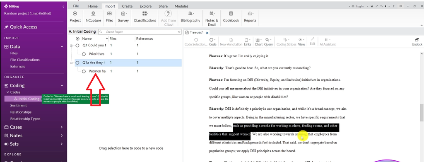The width and height of the screenshot is (424, 162).
Task: Switch to the Explore ribbon tab
Action: coord(145,6)
